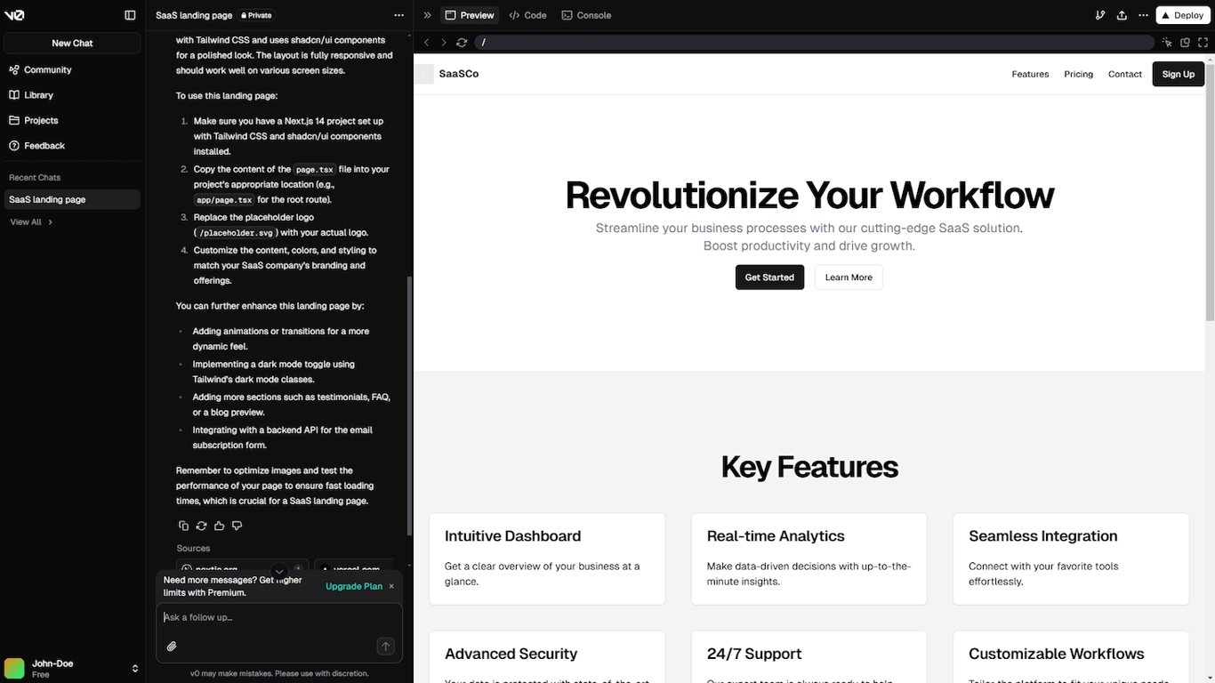The width and height of the screenshot is (1215, 683).
Task: Toggle the left sidebar visibility
Action: [x=130, y=15]
